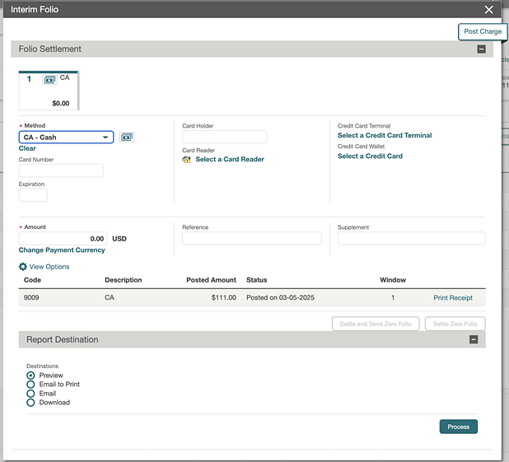Focus the Reference input field
This screenshot has width=509, height=462.
coord(252,238)
